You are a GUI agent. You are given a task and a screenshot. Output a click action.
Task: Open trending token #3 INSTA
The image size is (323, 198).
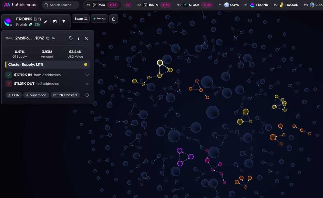[155, 5]
